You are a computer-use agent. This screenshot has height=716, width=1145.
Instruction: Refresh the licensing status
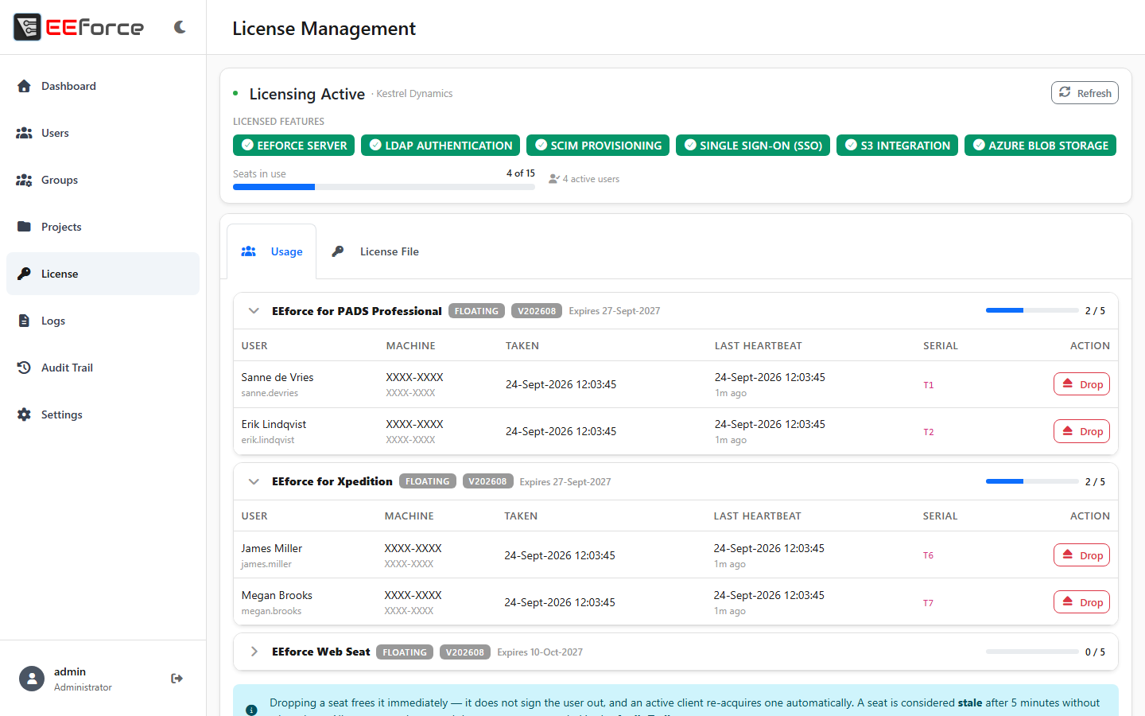pos(1085,93)
